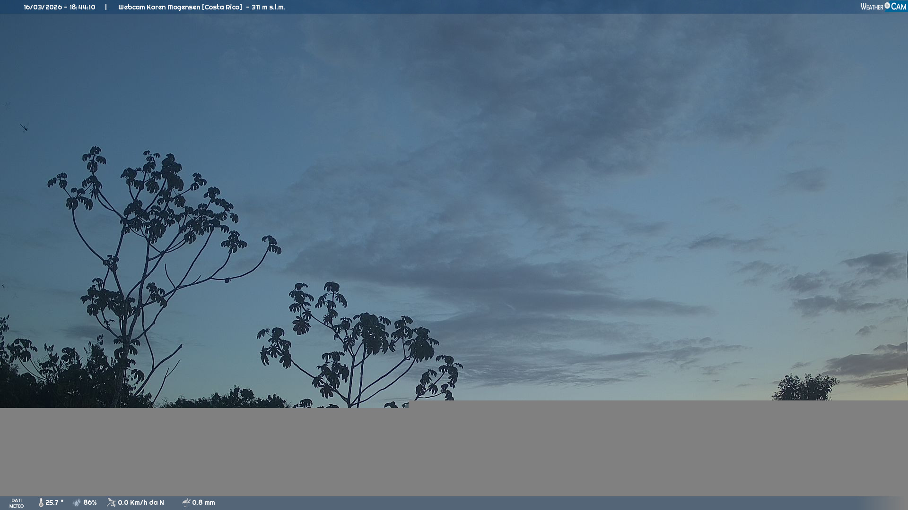Screen dimensions: 908x510
Task: Click the 0.8 mm rainfall value
Action: click(x=203, y=503)
